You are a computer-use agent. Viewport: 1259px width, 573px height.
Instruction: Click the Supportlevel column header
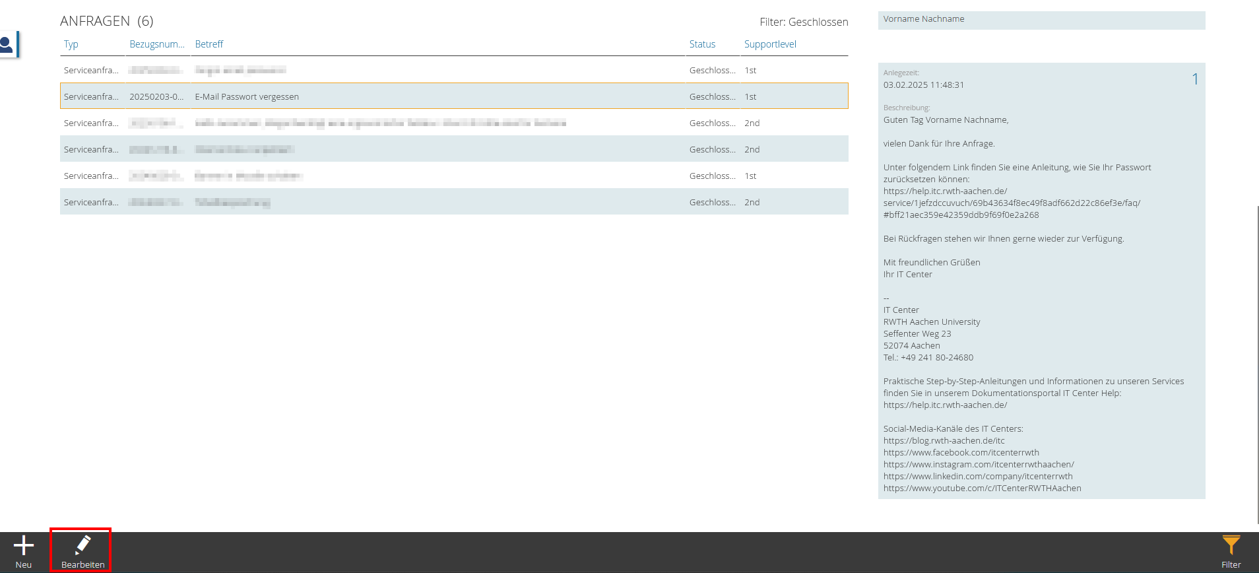point(770,44)
